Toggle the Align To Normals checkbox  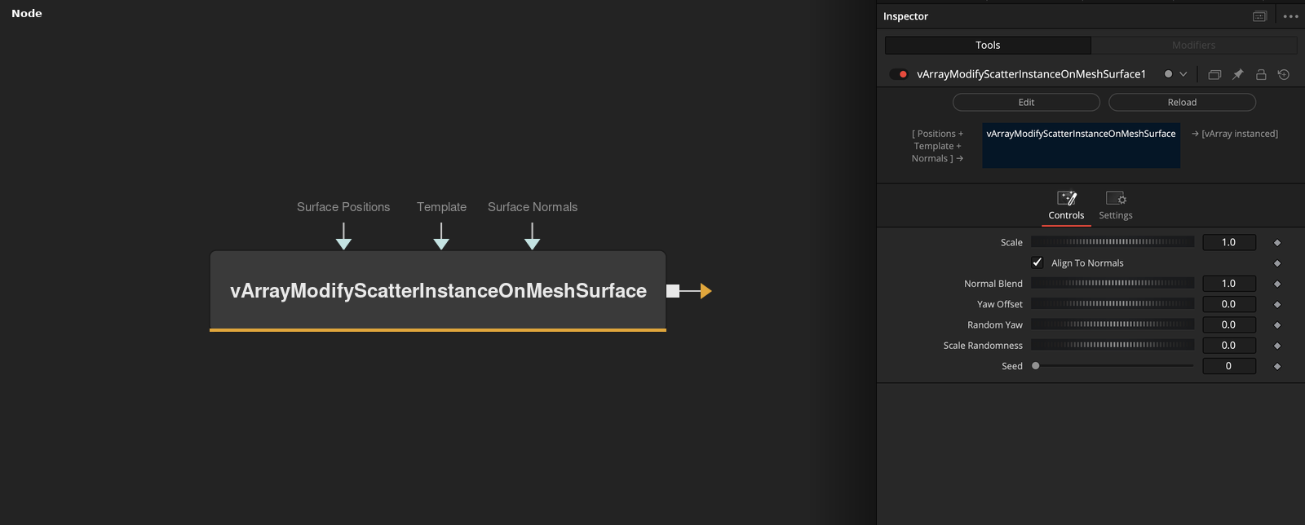[1037, 262]
